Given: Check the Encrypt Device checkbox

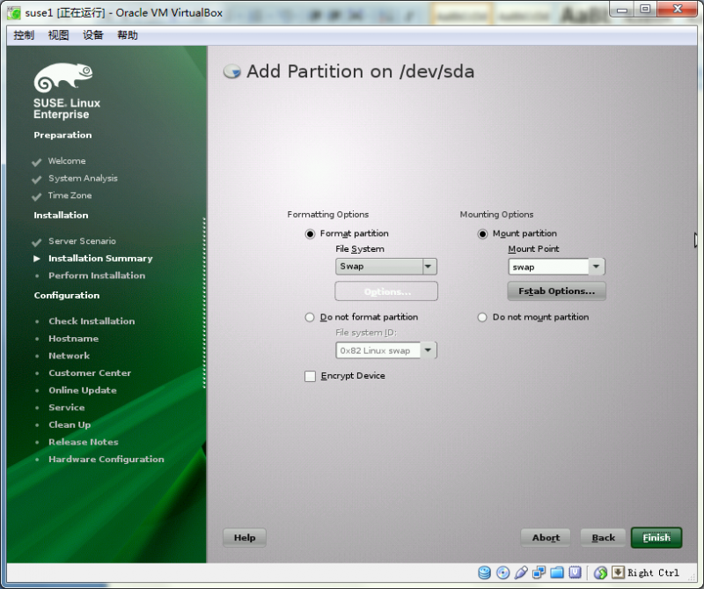Looking at the screenshot, I should pyautogui.click(x=310, y=375).
